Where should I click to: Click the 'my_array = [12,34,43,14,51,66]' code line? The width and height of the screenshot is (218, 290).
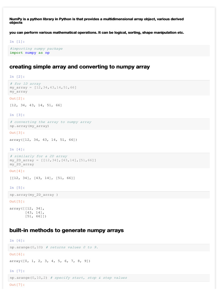43,88
